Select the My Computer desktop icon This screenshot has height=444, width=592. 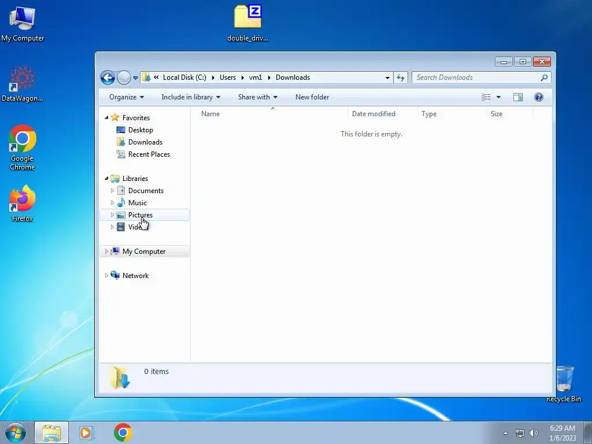pos(23,24)
